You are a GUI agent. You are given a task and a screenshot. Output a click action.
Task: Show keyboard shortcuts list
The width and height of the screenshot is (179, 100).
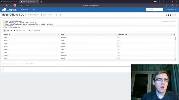coord(166,15)
